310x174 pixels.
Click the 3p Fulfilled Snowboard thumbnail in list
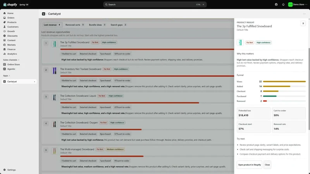pyautogui.click(x=54, y=44)
